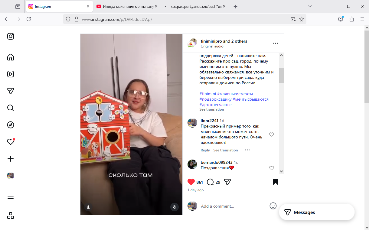
Task: Click Reply under lionr2241 comment
Action: (205, 150)
